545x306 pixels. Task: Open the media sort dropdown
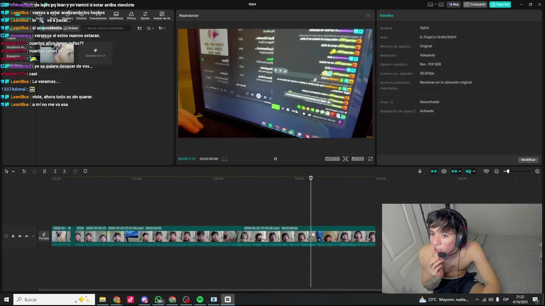tap(150, 28)
